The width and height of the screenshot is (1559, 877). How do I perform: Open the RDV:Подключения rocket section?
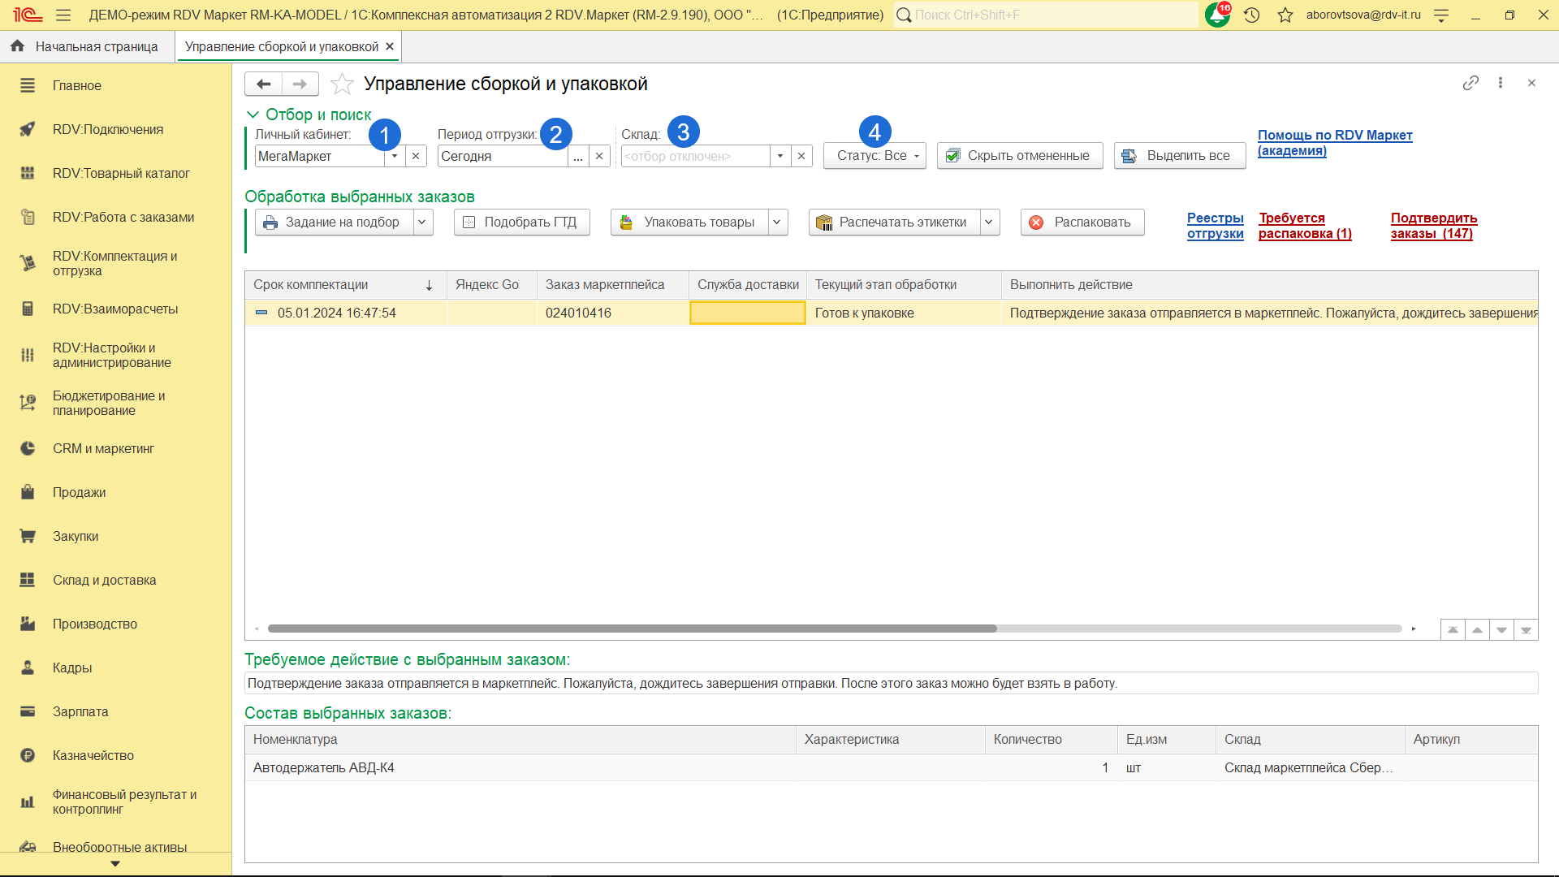pyautogui.click(x=107, y=129)
